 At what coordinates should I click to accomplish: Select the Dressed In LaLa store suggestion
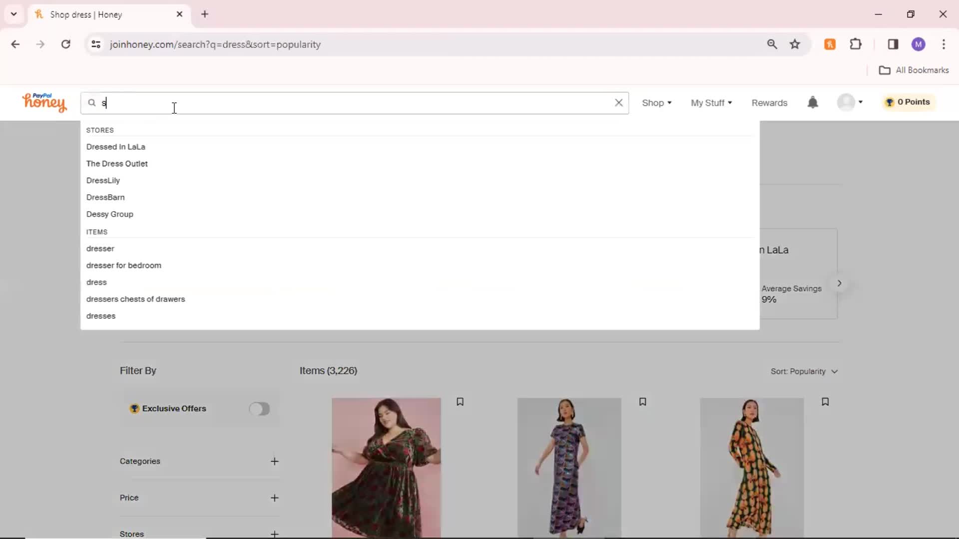coord(115,147)
